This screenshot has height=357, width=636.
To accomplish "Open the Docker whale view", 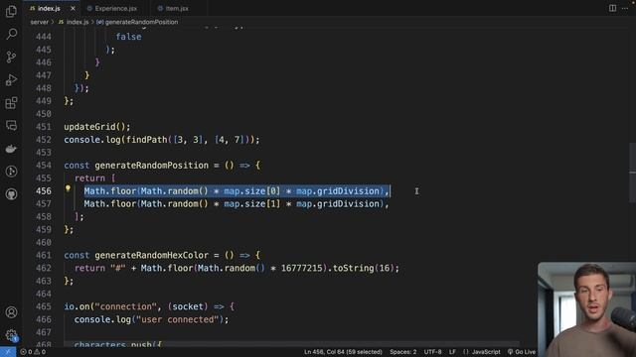I will pyautogui.click(x=11, y=149).
